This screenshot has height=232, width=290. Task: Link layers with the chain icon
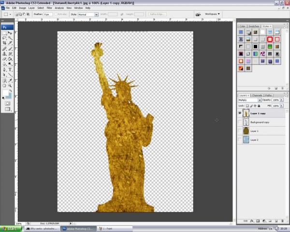coord(246,221)
